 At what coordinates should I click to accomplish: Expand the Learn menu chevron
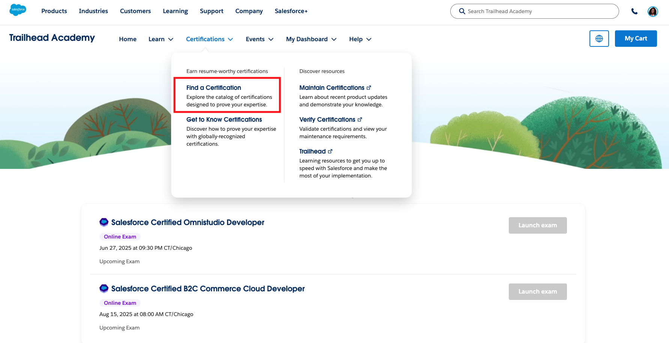coord(171,39)
